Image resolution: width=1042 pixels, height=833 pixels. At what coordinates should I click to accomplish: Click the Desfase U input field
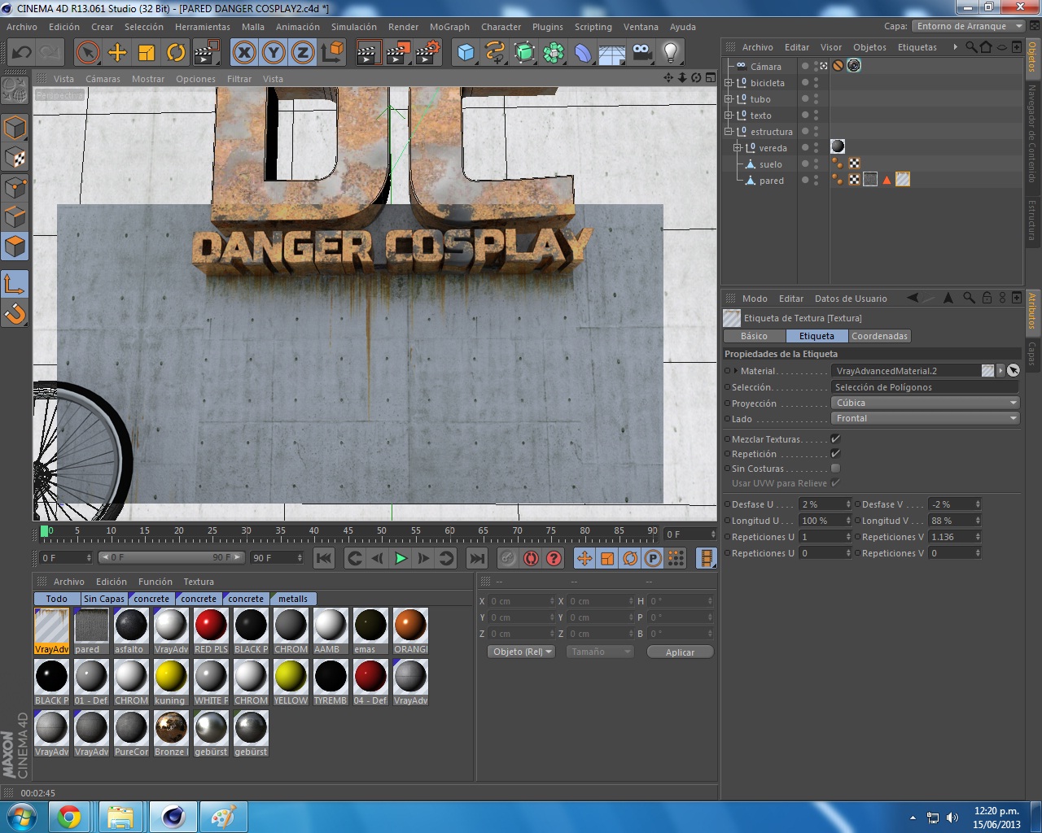click(x=825, y=504)
